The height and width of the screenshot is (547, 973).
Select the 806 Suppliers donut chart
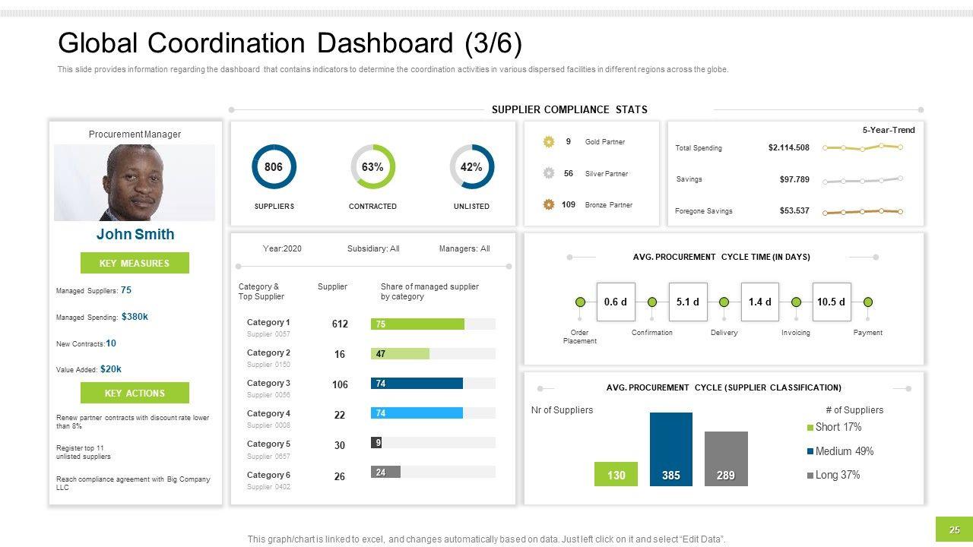[x=274, y=166]
